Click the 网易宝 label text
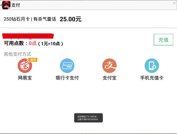177x134 pixels. (25, 78)
